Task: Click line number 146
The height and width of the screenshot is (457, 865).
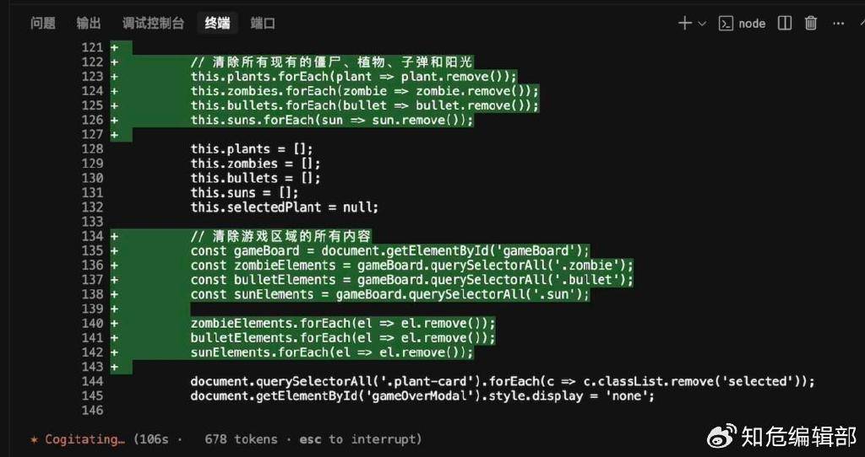Action: pos(92,410)
